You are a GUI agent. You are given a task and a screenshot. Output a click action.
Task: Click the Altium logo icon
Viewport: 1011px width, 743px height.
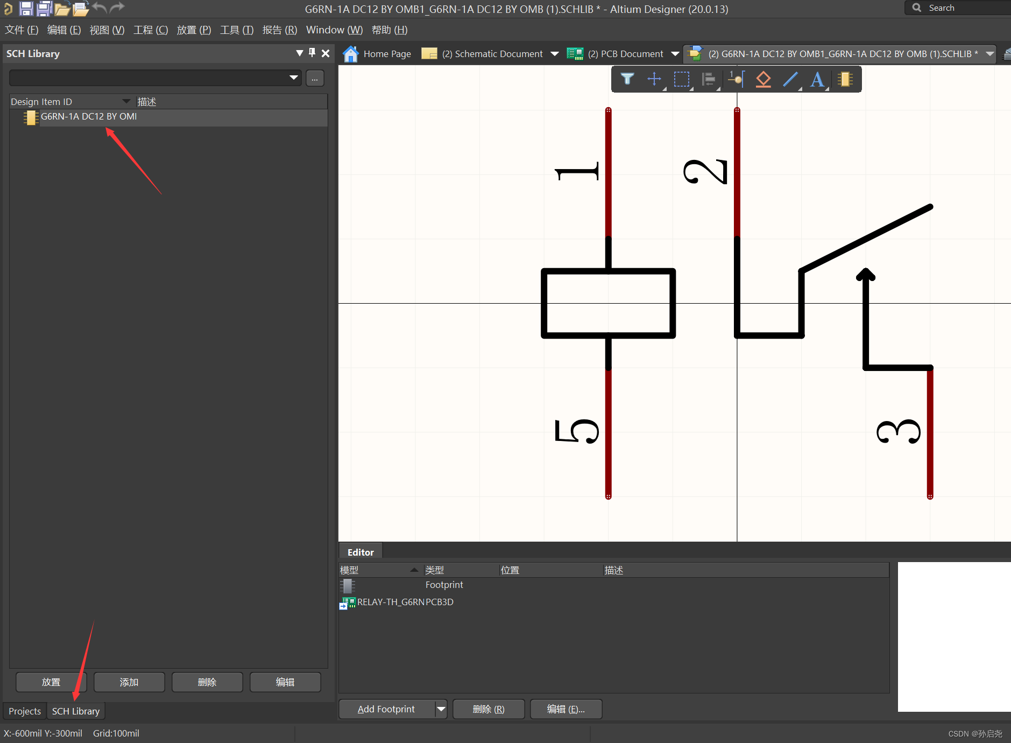pyautogui.click(x=8, y=8)
